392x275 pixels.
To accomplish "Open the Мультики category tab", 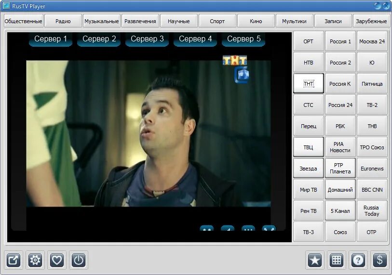I will click(x=294, y=21).
